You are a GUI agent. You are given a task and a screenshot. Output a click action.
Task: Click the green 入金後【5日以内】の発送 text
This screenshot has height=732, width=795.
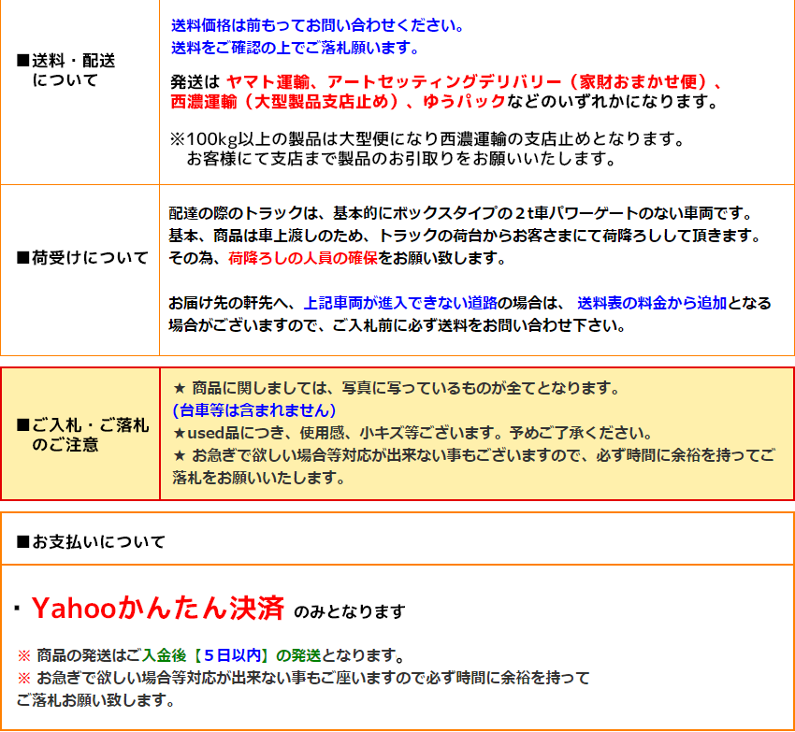coord(257,655)
